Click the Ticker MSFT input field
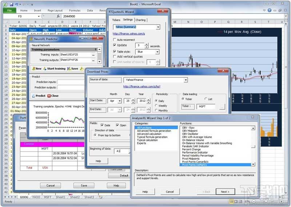This screenshot has height=207, width=291. [206, 106]
